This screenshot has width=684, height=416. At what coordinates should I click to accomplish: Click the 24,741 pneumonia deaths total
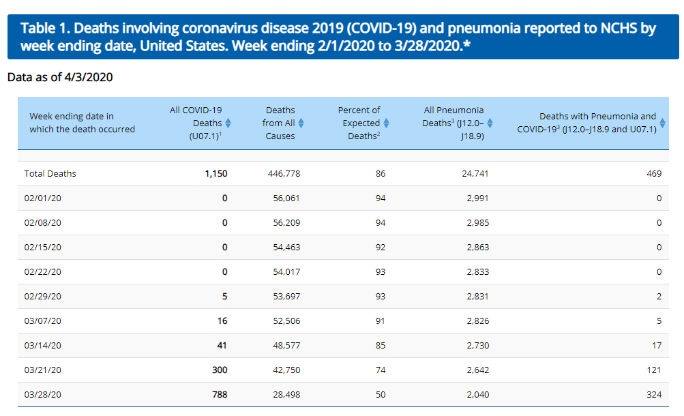475,174
